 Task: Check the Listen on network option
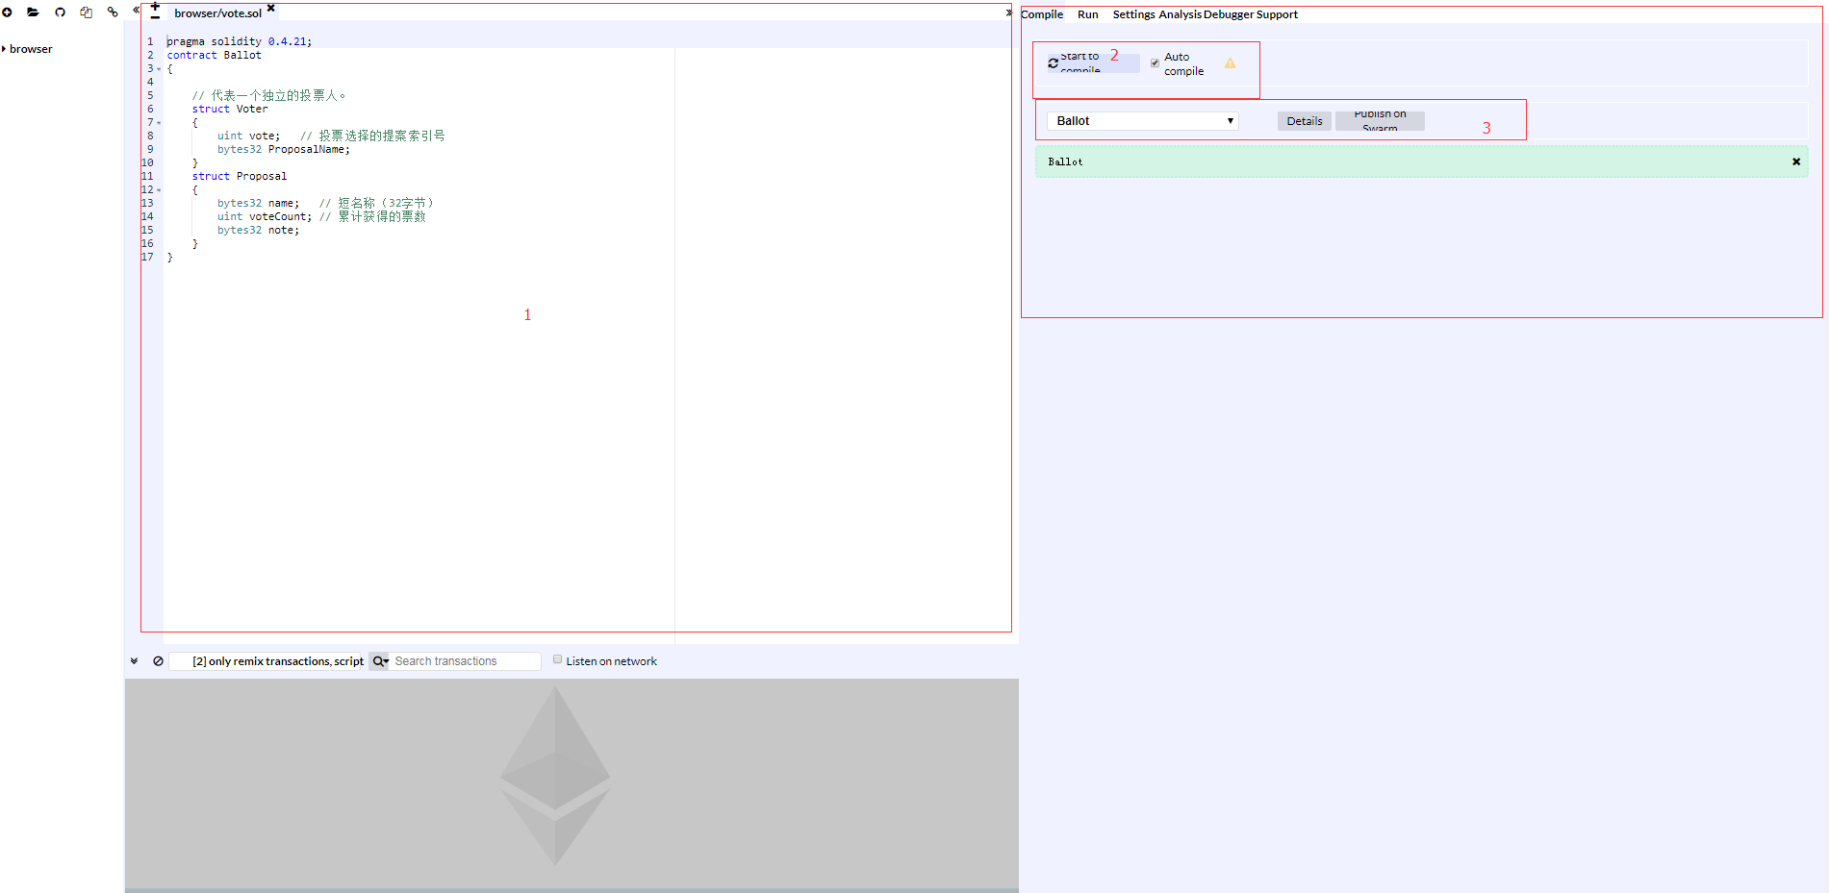558,659
